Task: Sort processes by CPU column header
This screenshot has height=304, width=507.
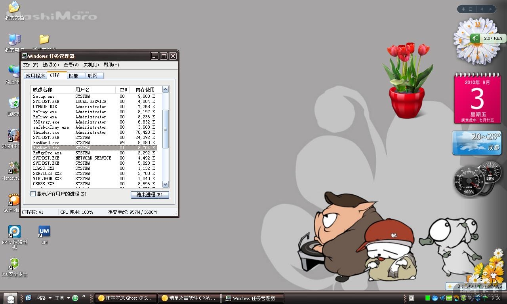Action: pyautogui.click(x=124, y=90)
